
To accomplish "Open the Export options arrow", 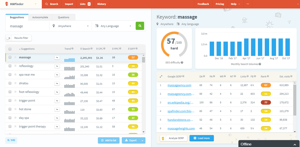I will [x=142, y=140].
